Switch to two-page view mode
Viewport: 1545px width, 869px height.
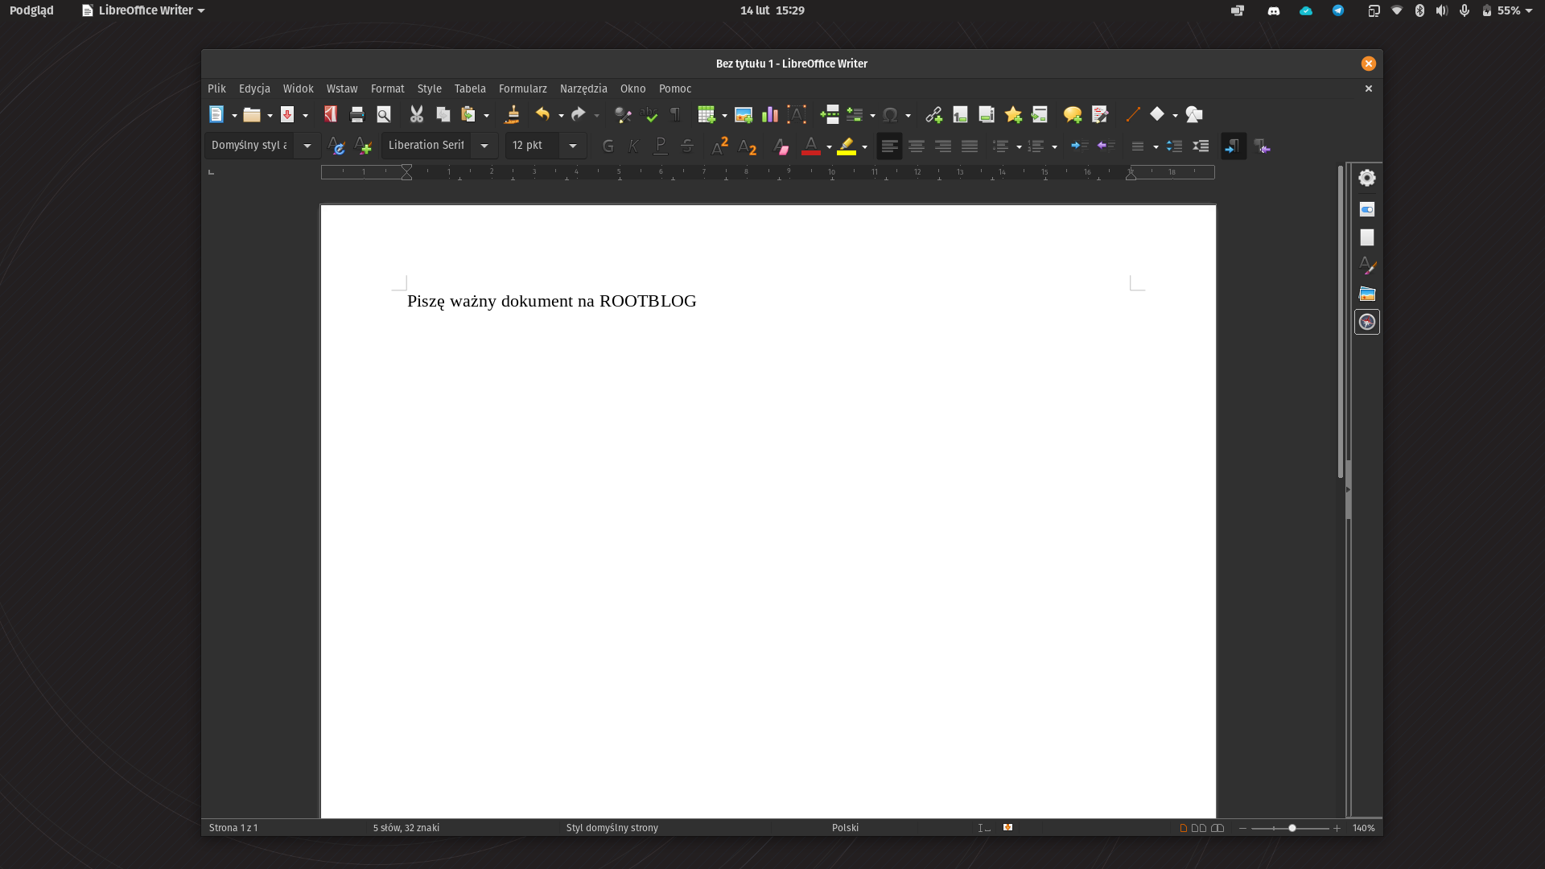pyautogui.click(x=1198, y=828)
